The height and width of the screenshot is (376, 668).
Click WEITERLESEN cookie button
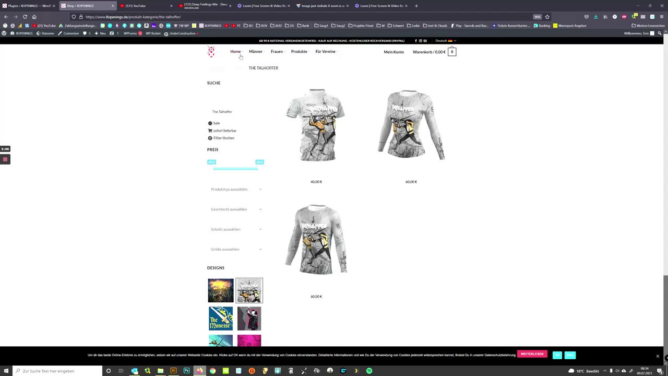(x=532, y=354)
